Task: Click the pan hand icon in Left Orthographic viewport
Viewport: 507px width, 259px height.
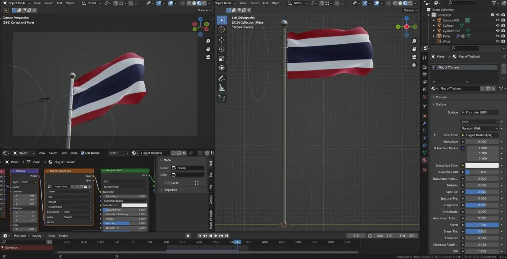Action: tap(414, 49)
